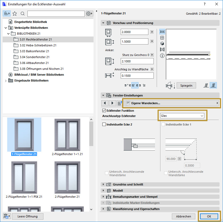
Task: Switch preview to elevation view
Action: [162, 38]
